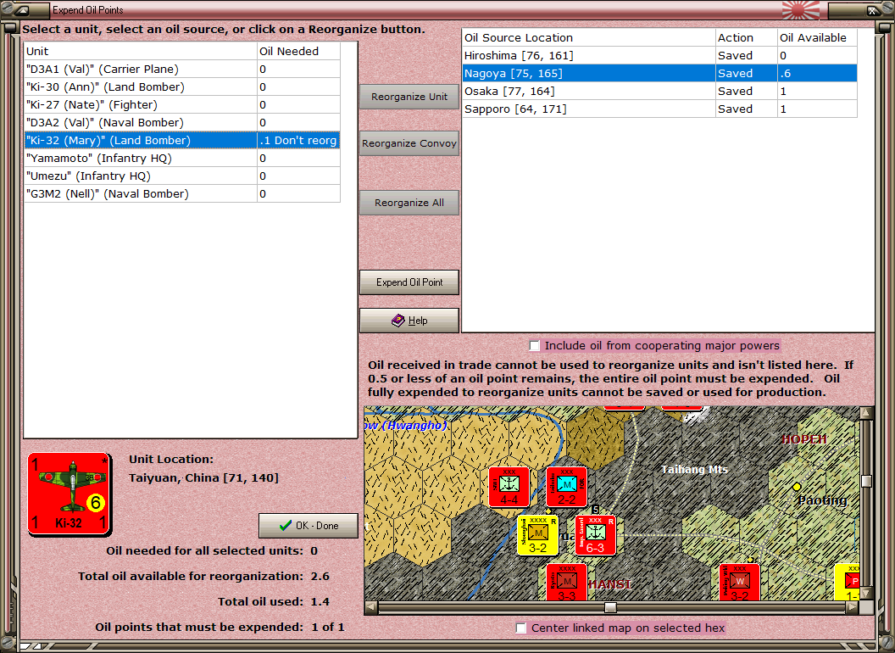Image resolution: width=895 pixels, height=653 pixels.
Task: Click the map scroll-up arrow
Action: point(866,412)
